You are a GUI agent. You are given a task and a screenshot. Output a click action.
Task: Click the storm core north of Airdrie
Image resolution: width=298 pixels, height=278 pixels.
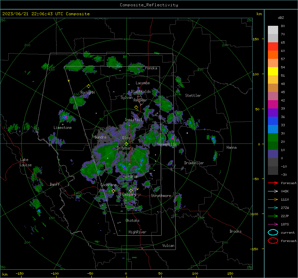point(125,168)
